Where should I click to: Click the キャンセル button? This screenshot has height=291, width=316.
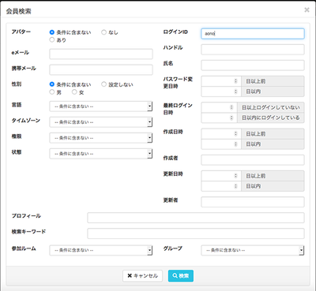pyautogui.click(x=142, y=276)
